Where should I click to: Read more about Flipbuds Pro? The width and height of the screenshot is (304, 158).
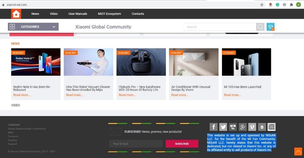(x=127, y=95)
